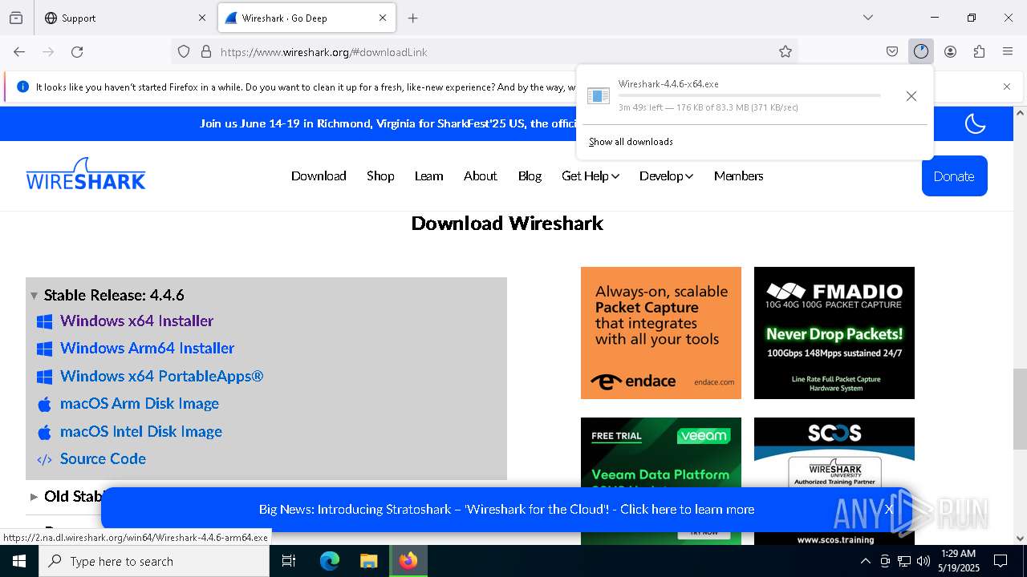
Task: Open the Download nav item
Action: point(319,176)
